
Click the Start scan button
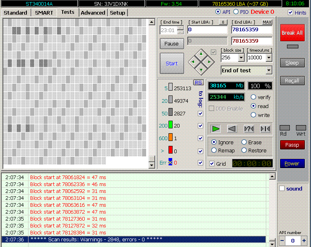[x=172, y=63]
